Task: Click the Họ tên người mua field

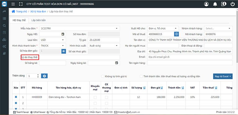Action: [x=163, y=46]
